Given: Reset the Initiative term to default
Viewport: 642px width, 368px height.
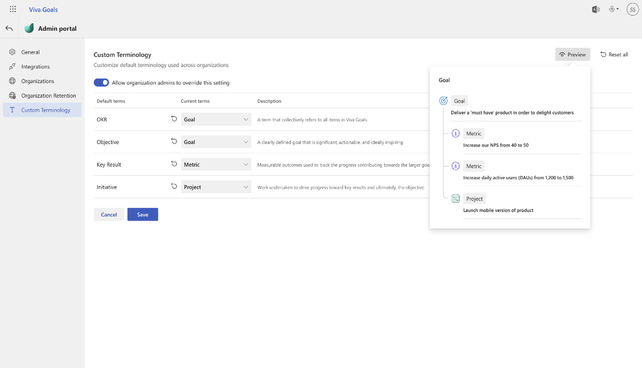Looking at the screenshot, I should 174,186.
